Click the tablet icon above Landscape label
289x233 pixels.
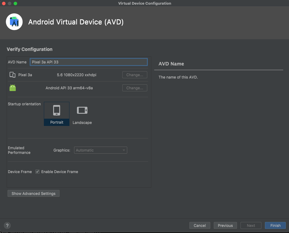pos(82,110)
